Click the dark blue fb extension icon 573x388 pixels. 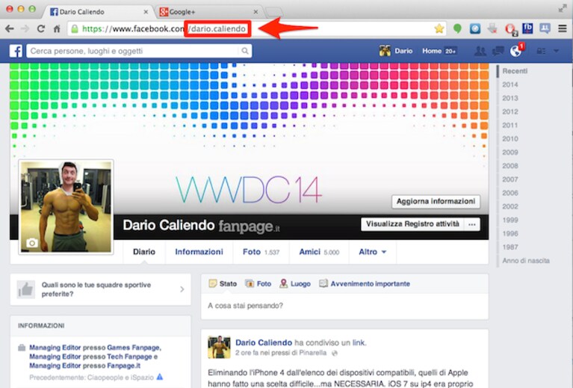click(x=527, y=28)
